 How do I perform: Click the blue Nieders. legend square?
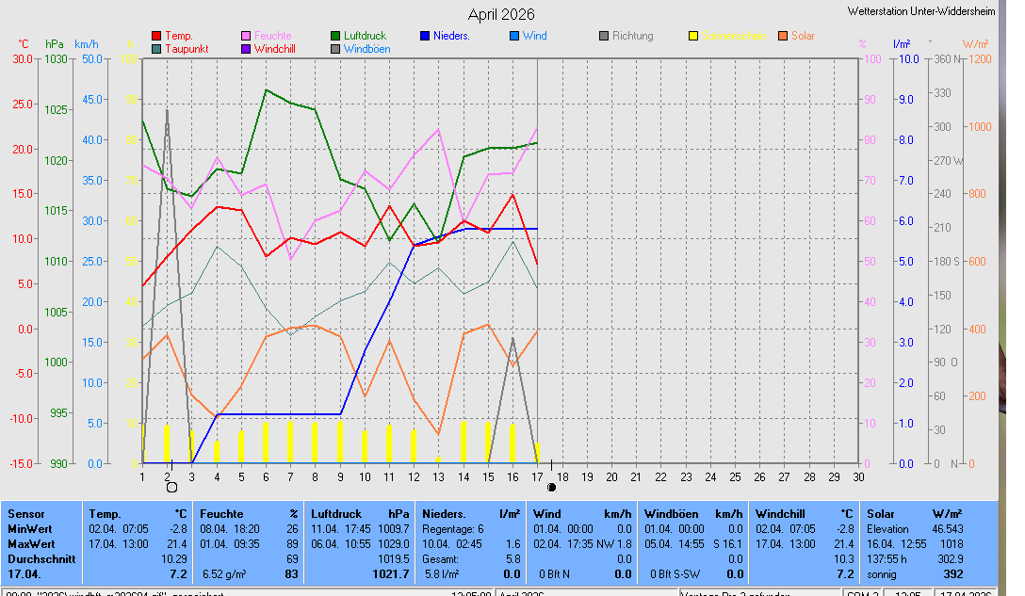425,36
